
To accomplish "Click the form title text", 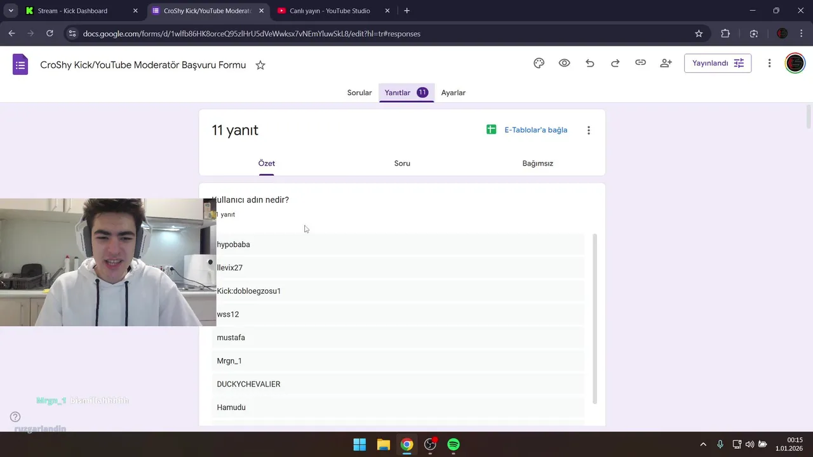I will [143, 65].
